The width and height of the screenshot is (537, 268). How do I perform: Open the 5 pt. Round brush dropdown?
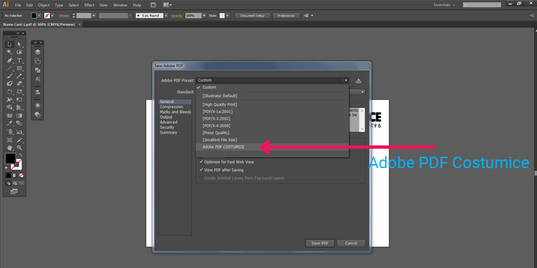click(166, 15)
